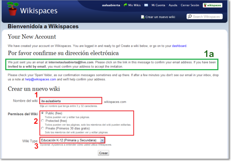Click the 'Your New Account' heading
231x161 pixels.
pyautogui.click(x=32, y=37)
